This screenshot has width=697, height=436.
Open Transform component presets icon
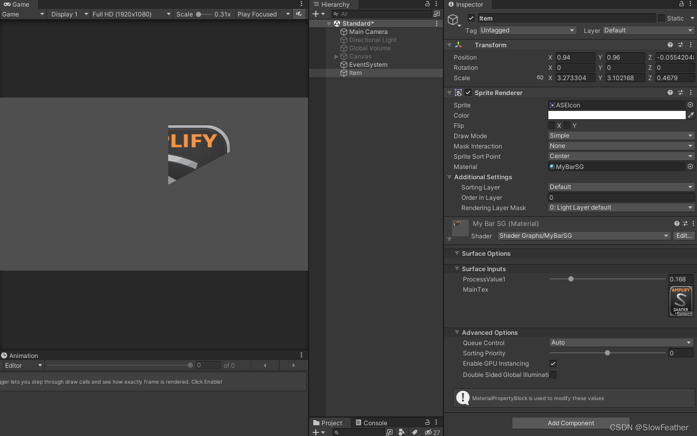coord(681,45)
